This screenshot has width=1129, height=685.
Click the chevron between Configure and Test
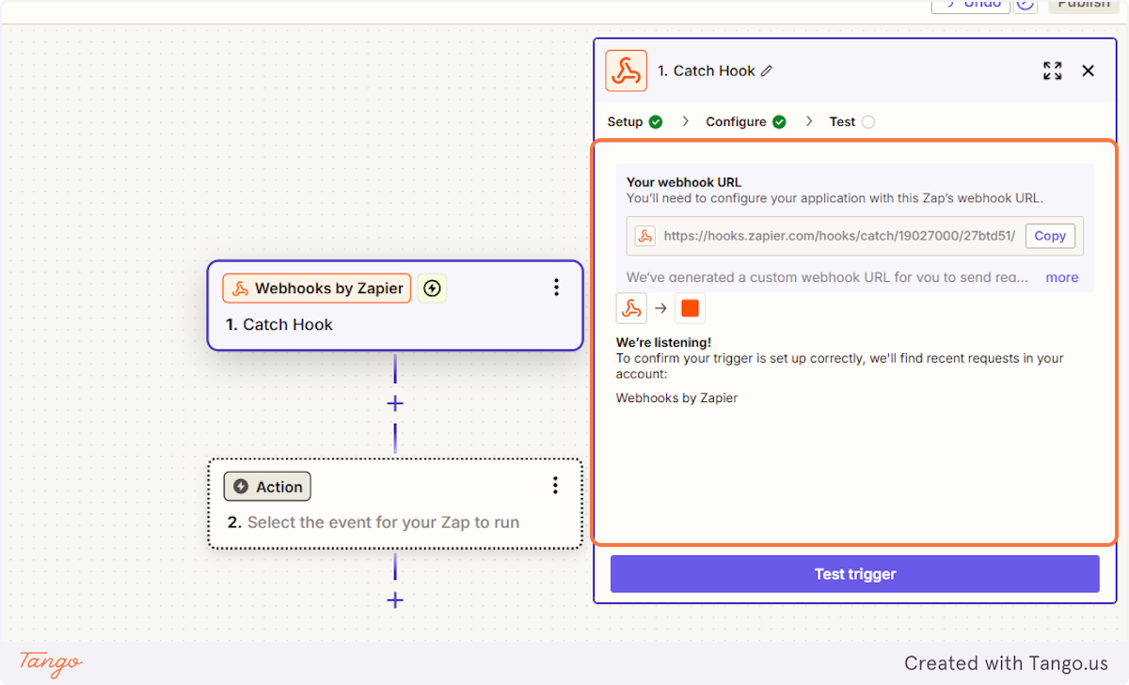pos(809,122)
